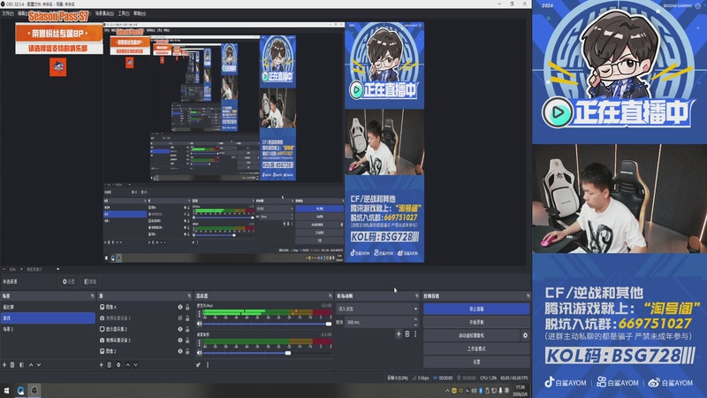Open transition properties three-dot icon
707x398 pixels.
(415, 334)
